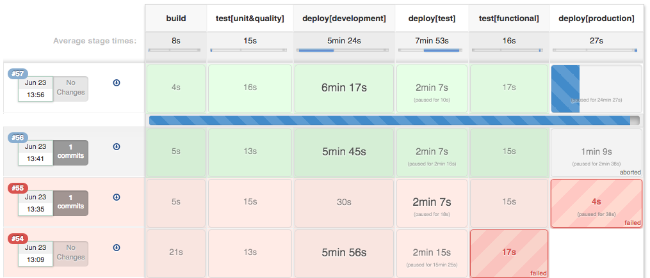
Task: Click the download icon for build #56
Action: click(x=117, y=147)
